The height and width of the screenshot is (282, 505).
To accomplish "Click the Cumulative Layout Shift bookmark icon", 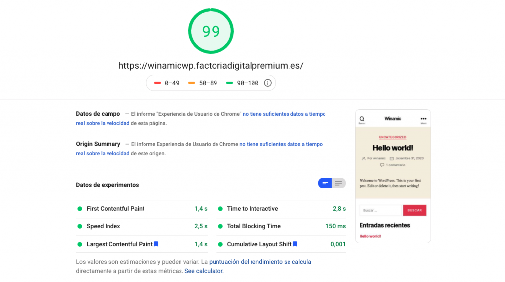I will [295, 244].
